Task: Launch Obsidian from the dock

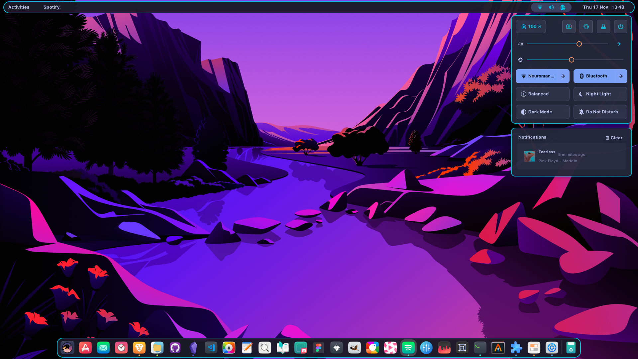Action: tap(193, 348)
